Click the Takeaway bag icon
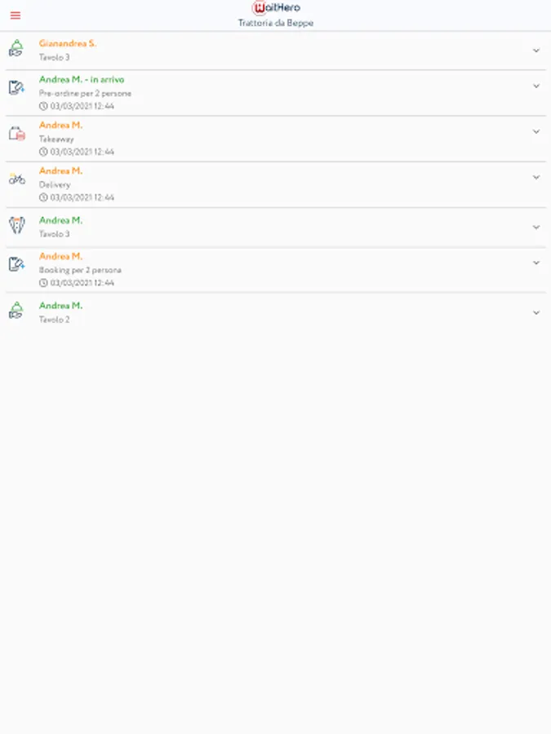Image resolution: width=551 pixels, height=734 pixels. tap(17, 134)
